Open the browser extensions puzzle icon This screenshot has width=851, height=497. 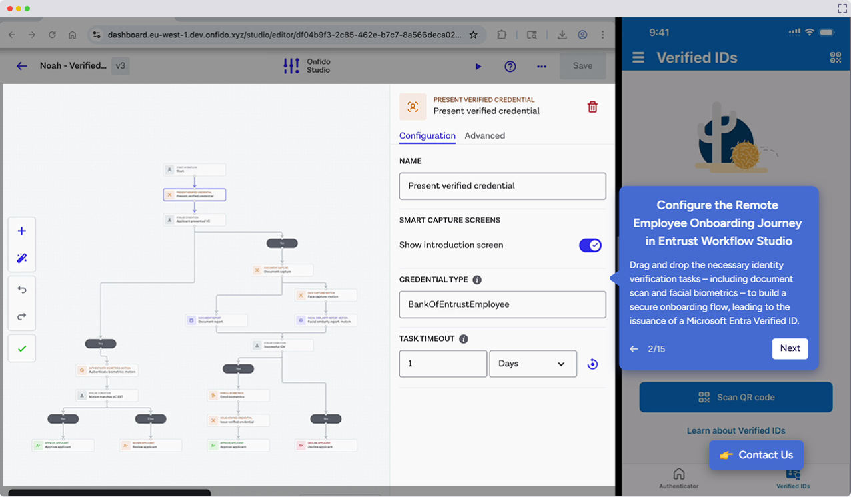pos(502,35)
